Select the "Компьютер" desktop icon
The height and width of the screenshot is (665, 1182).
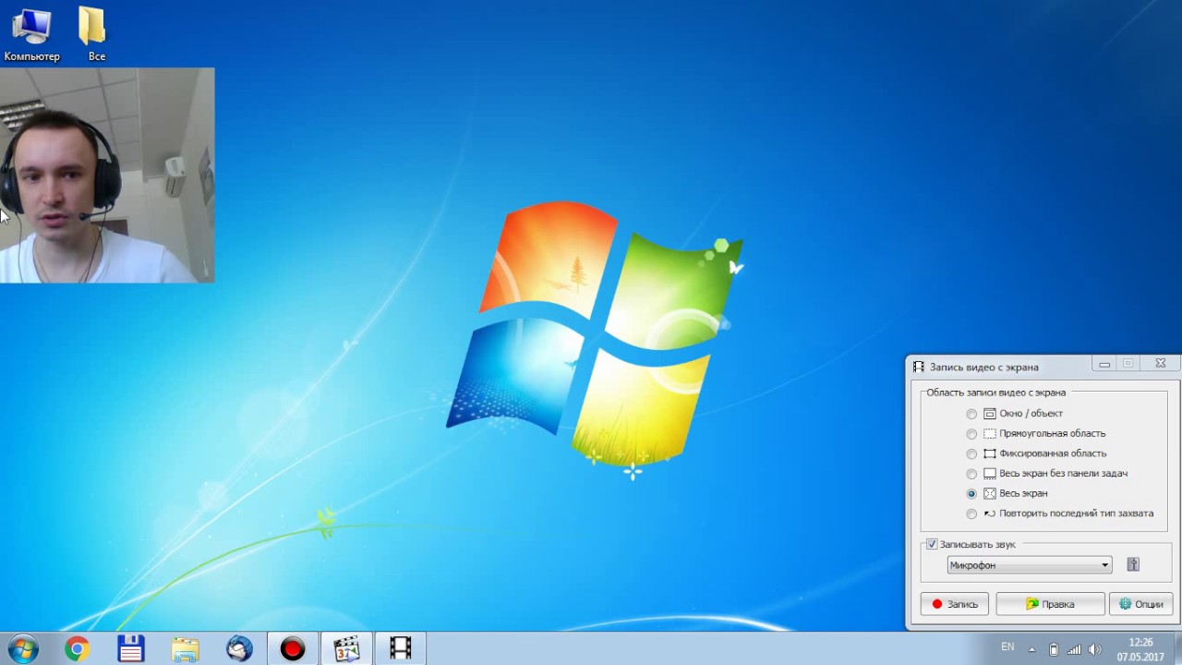point(31,36)
